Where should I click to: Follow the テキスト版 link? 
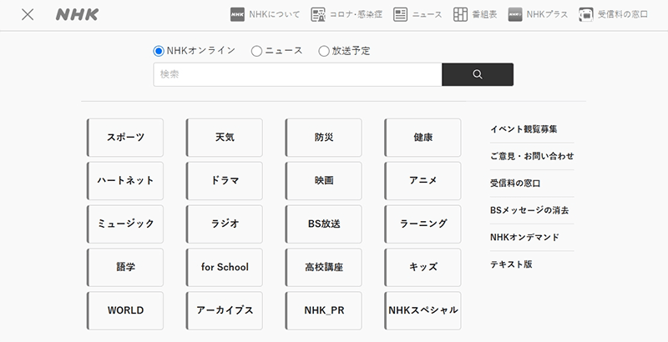click(511, 264)
